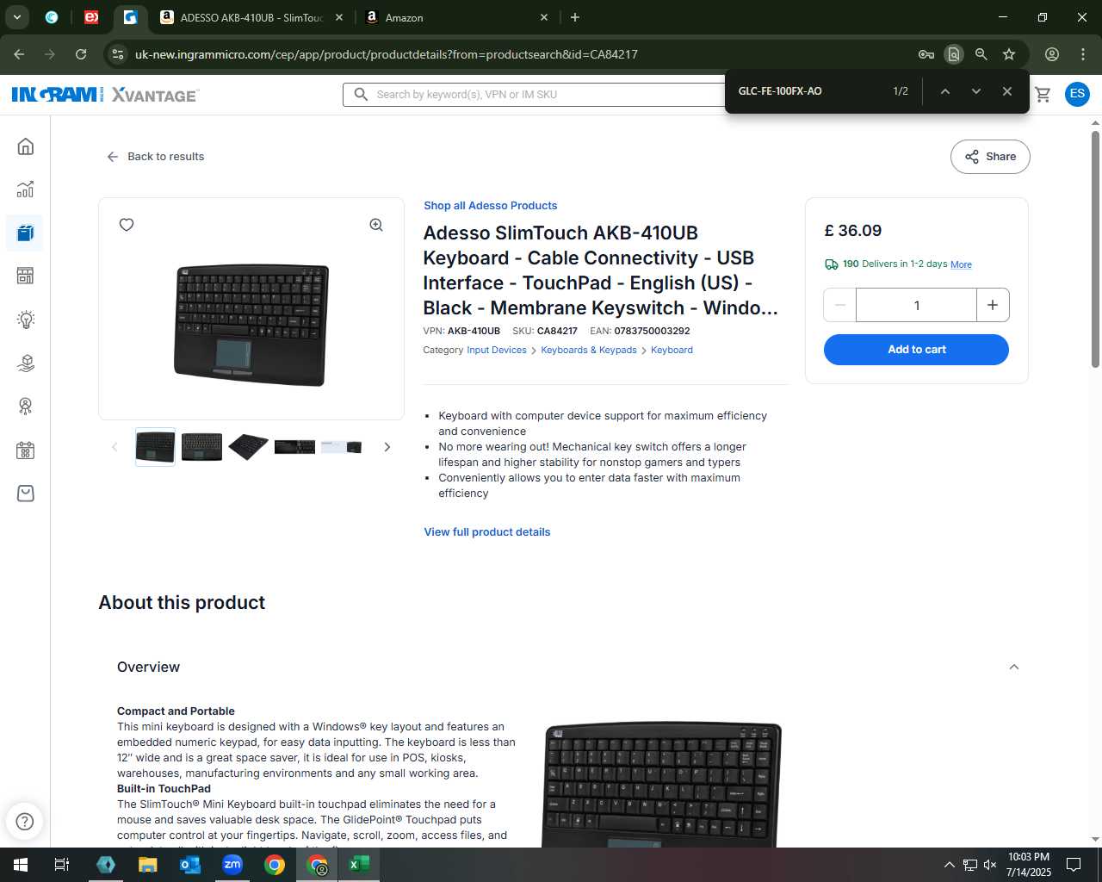Click the Add to cart button
The width and height of the screenshot is (1102, 882).
[x=916, y=350]
